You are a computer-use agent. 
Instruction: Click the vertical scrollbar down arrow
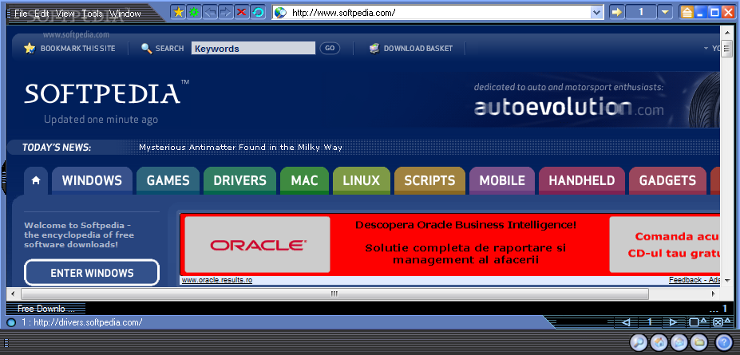click(x=726, y=281)
